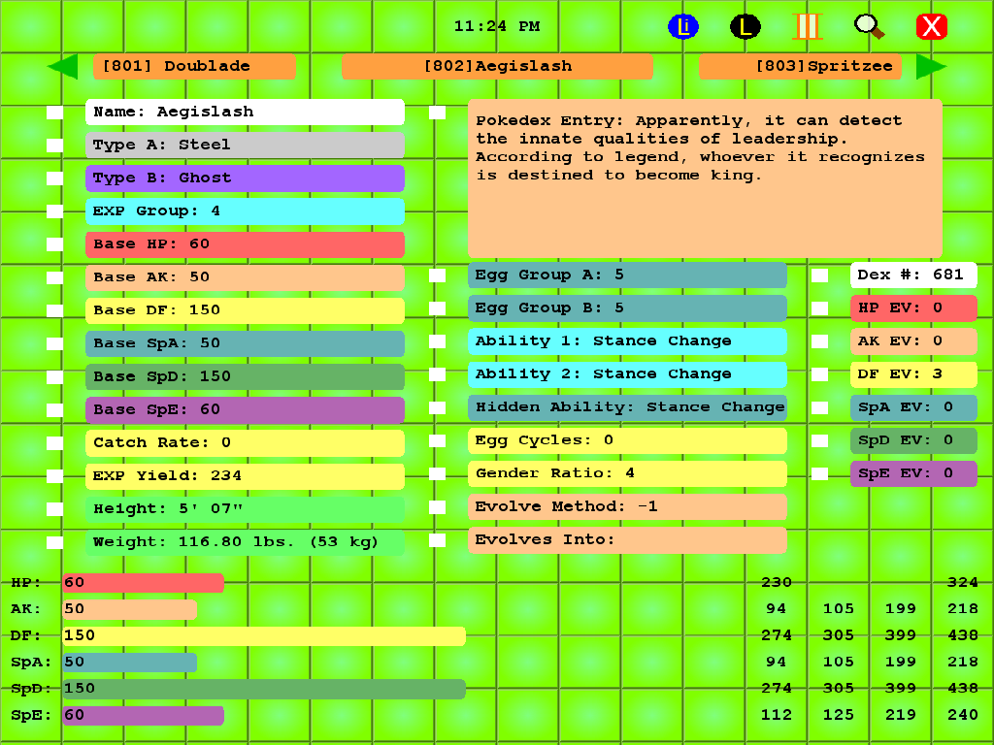This screenshot has width=994, height=745.
Task: Toggle the checkbox beside Base HP: 60
Action: tap(54, 243)
